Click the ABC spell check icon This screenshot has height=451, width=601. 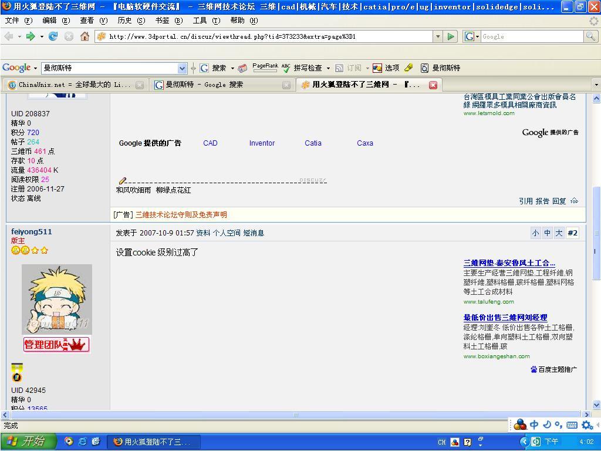point(286,68)
